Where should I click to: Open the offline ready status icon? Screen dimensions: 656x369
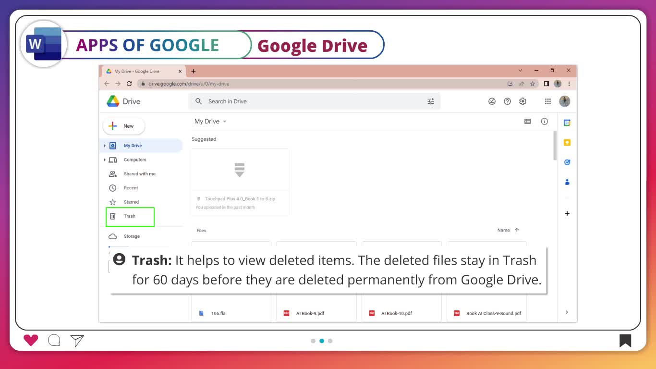point(492,101)
